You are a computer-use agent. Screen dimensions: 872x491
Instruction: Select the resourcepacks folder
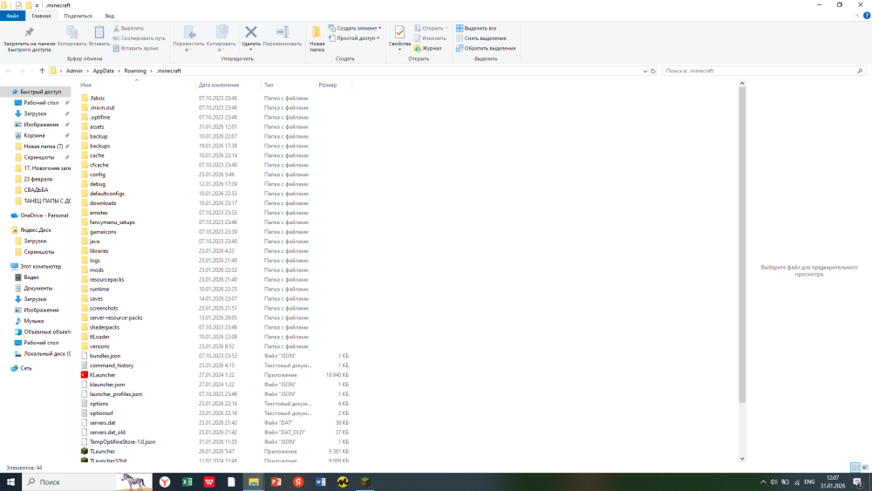click(x=106, y=280)
